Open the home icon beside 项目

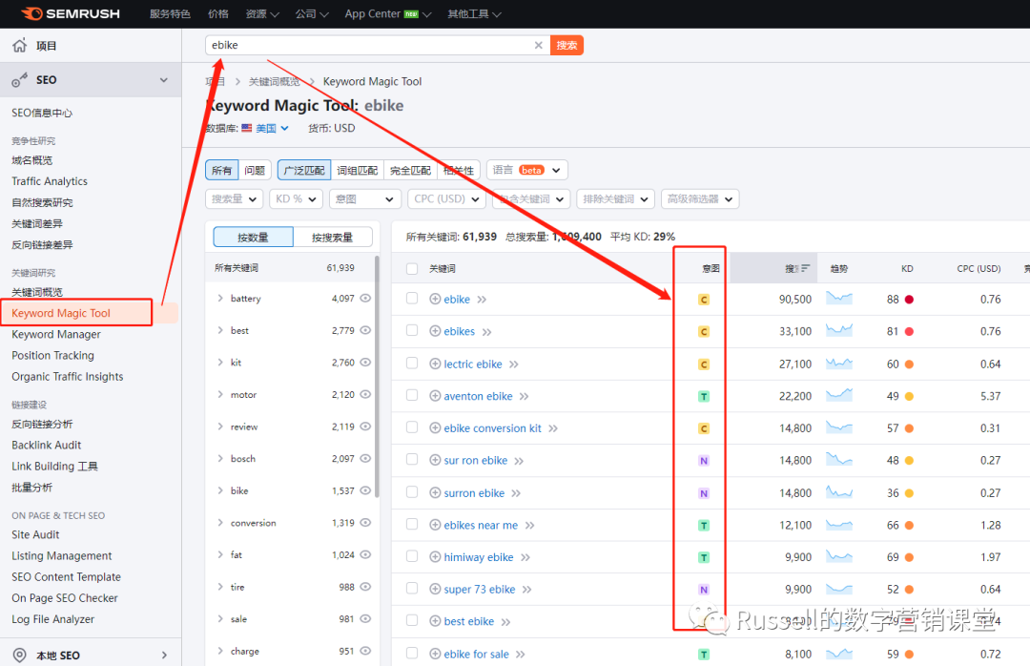20,46
